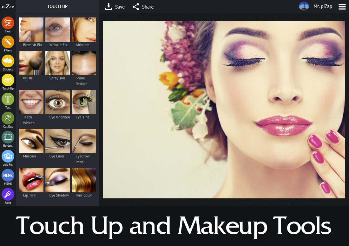Click the Mr. piZap username
The height and width of the screenshot is (246, 349).
323,6
